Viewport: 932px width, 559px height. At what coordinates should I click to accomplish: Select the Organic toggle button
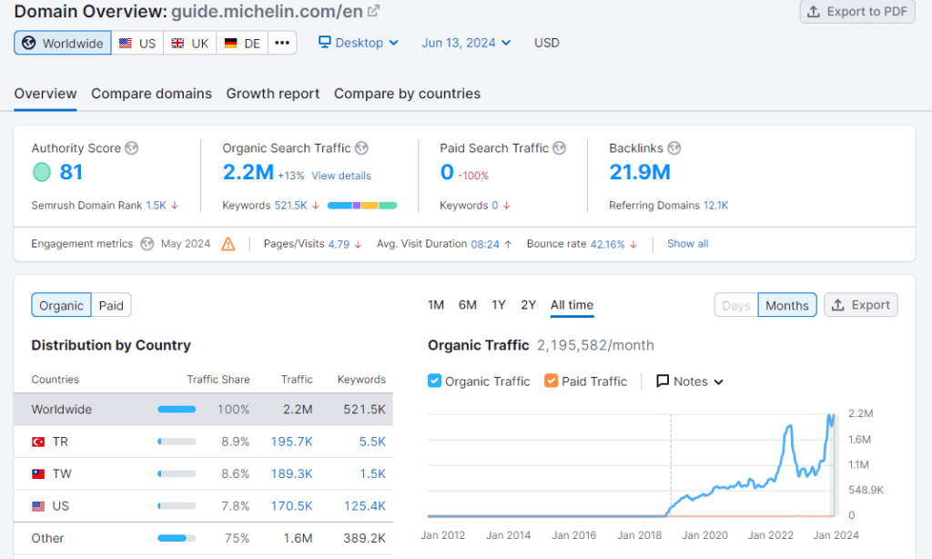61,305
